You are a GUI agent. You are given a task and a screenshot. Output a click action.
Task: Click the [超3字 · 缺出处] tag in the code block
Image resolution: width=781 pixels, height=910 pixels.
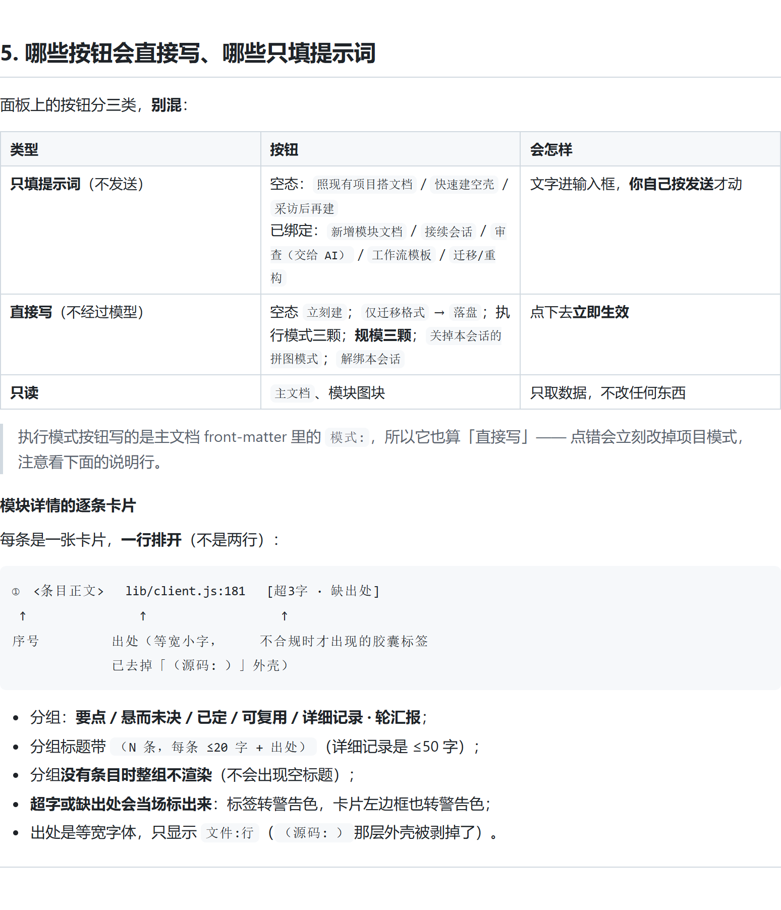[323, 591]
